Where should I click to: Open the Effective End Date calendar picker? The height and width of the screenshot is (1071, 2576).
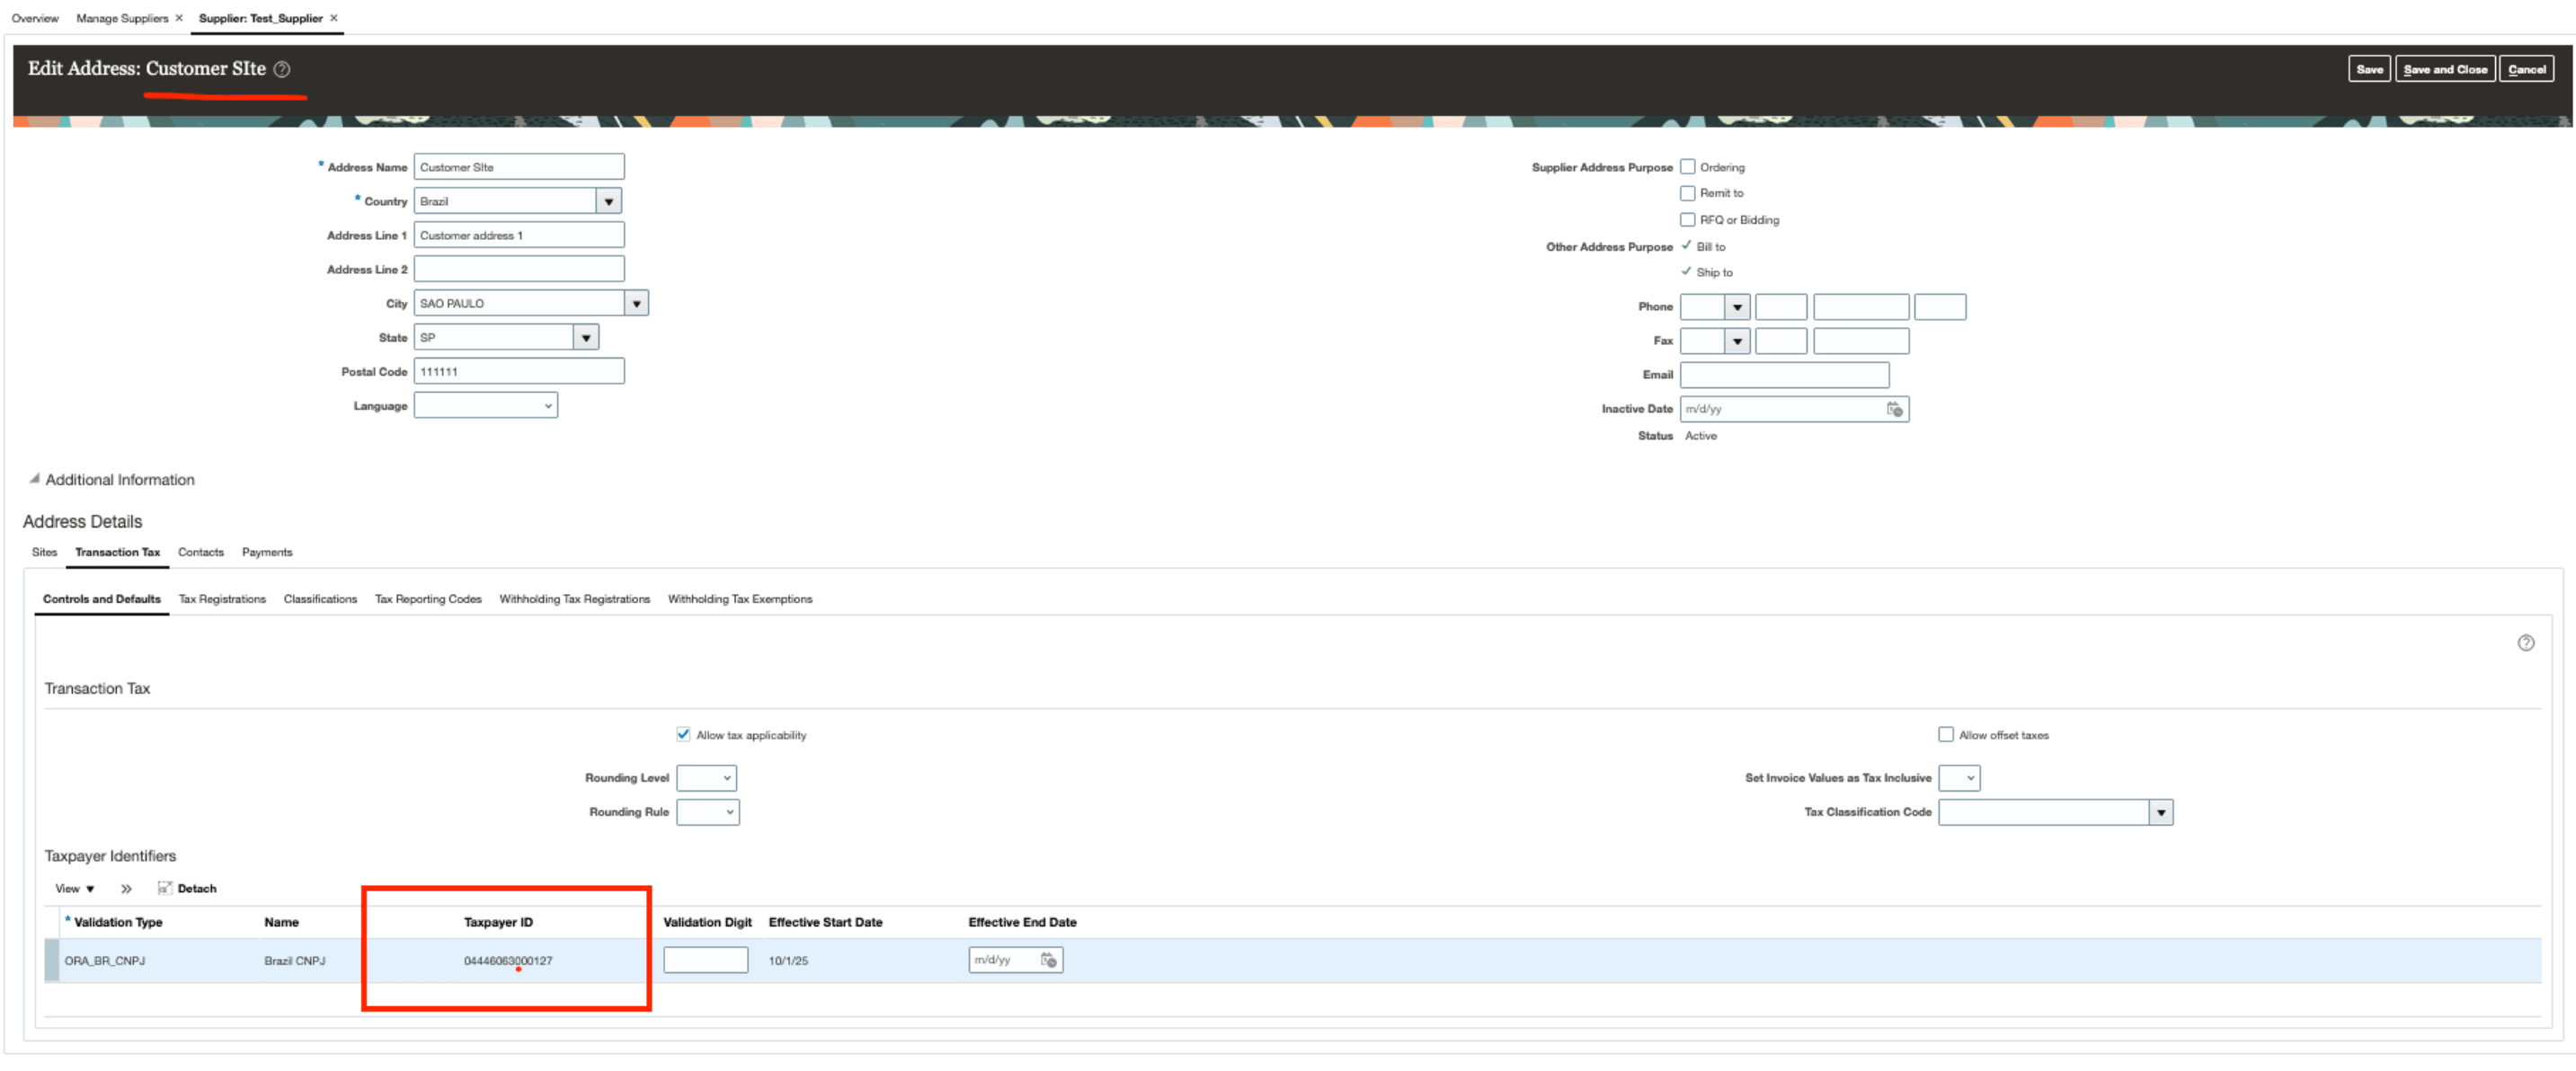1049,959
